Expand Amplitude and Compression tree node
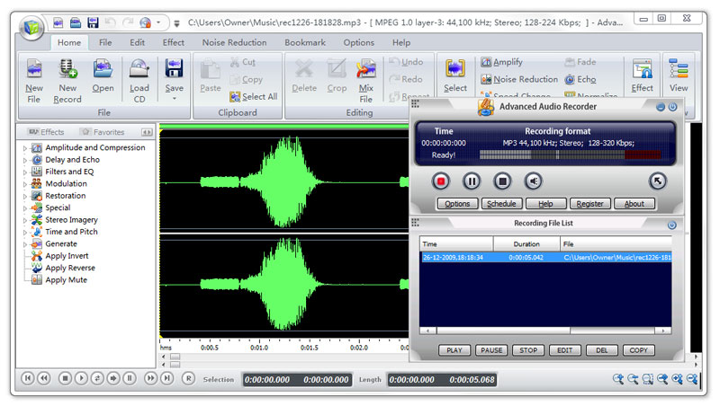The height and width of the screenshot is (406, 720). click(25, 148)
